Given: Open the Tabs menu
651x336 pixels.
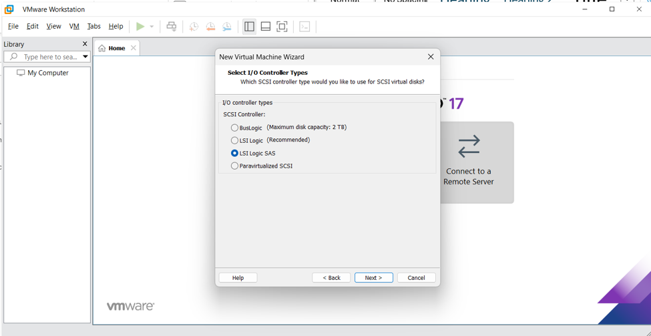Looking at the screenshot, I should 94,26.
